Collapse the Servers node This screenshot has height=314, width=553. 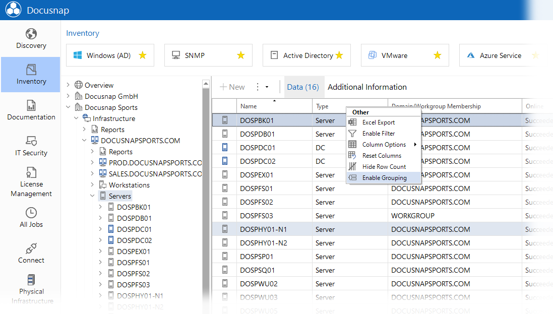(x=92, y=196)
